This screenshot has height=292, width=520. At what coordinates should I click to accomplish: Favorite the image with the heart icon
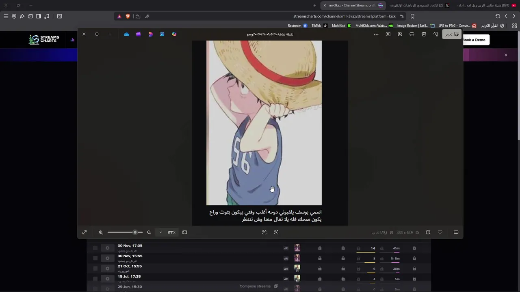click(x=440, y=232)
